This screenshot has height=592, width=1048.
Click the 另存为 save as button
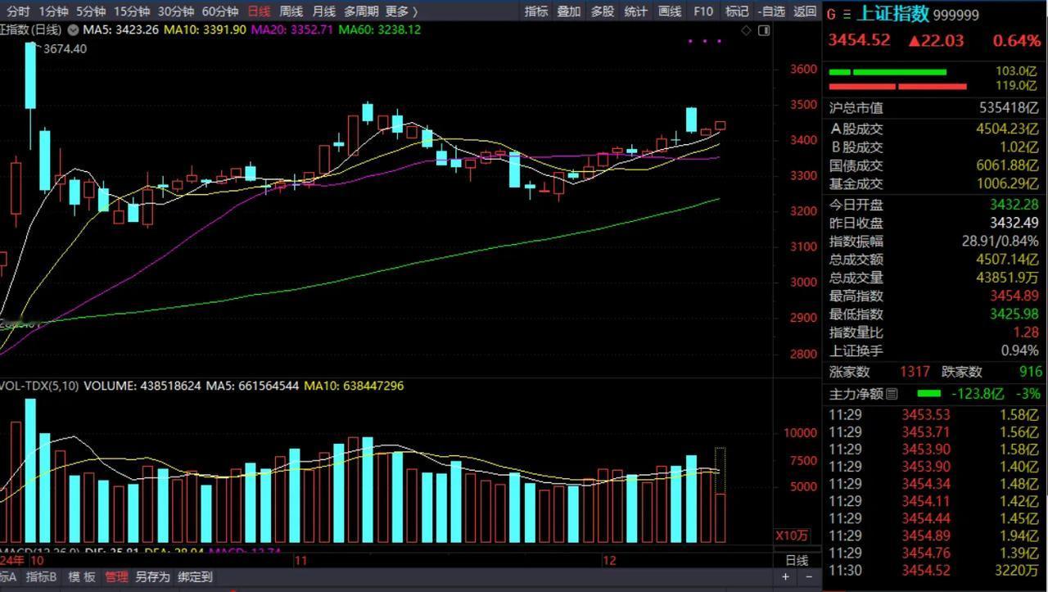(x=152, y=577)
